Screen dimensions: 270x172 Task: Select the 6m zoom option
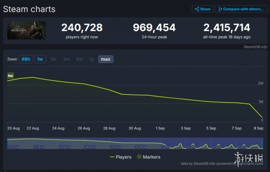click(80, 59)
